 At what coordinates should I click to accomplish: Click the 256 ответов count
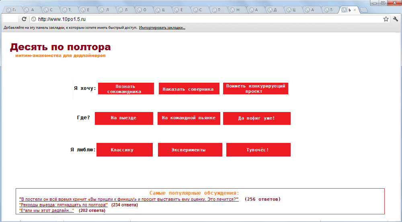pyautogui.click(x=263, y=199)
